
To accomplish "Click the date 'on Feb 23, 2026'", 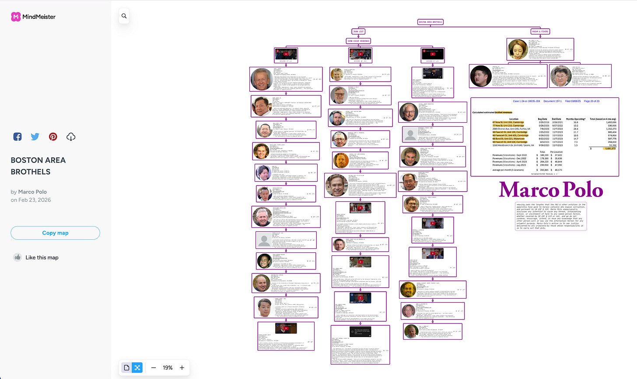I will (31, 200).
